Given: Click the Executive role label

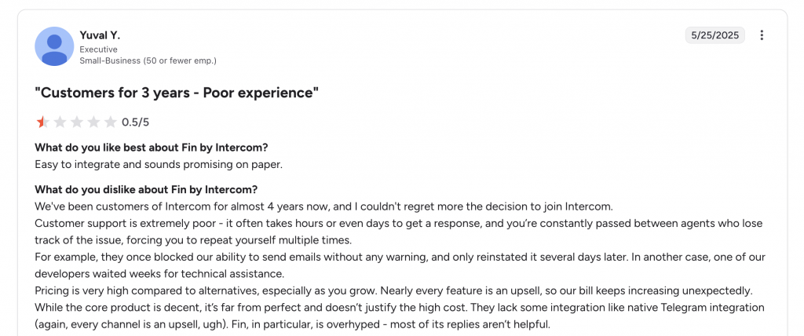Looking at the screenshot, I should (98, 49).
